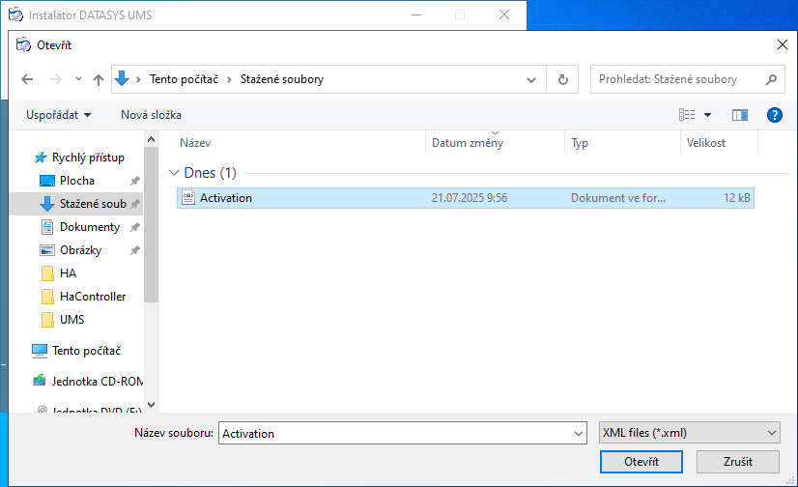Viewport: 798px width, 487px height.
Task: Select Rychlý přístup in the sidebar
Action: [x=88, y=158]
